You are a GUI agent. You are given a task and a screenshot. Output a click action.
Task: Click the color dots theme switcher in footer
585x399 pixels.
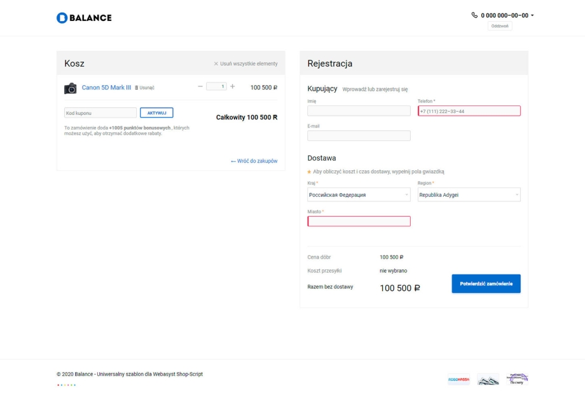[66, 384]
